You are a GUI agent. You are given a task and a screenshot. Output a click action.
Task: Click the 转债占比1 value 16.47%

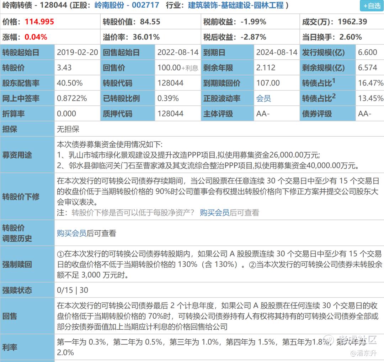pyautogui.click(x=371, y=83)
